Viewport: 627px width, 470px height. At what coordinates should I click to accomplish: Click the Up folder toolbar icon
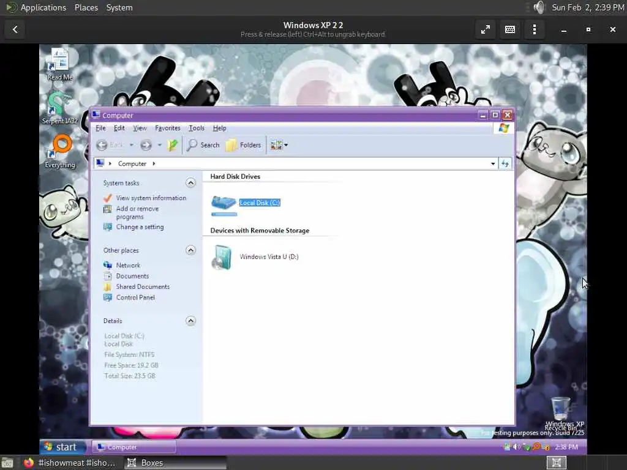[x=172, y=145]
